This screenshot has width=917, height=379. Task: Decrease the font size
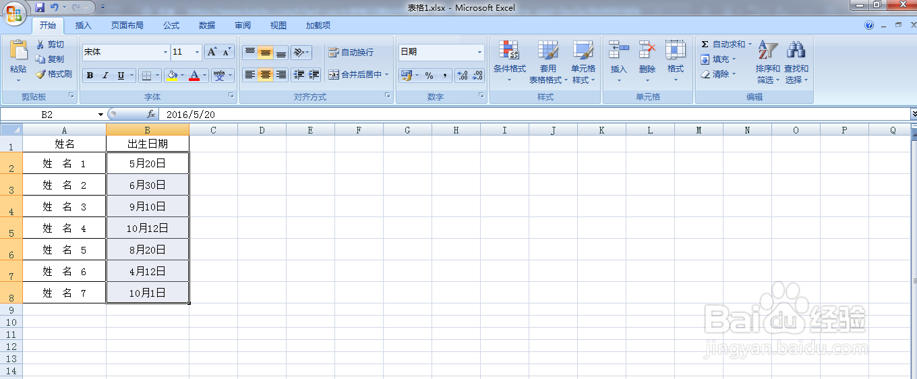coord(227,52)
